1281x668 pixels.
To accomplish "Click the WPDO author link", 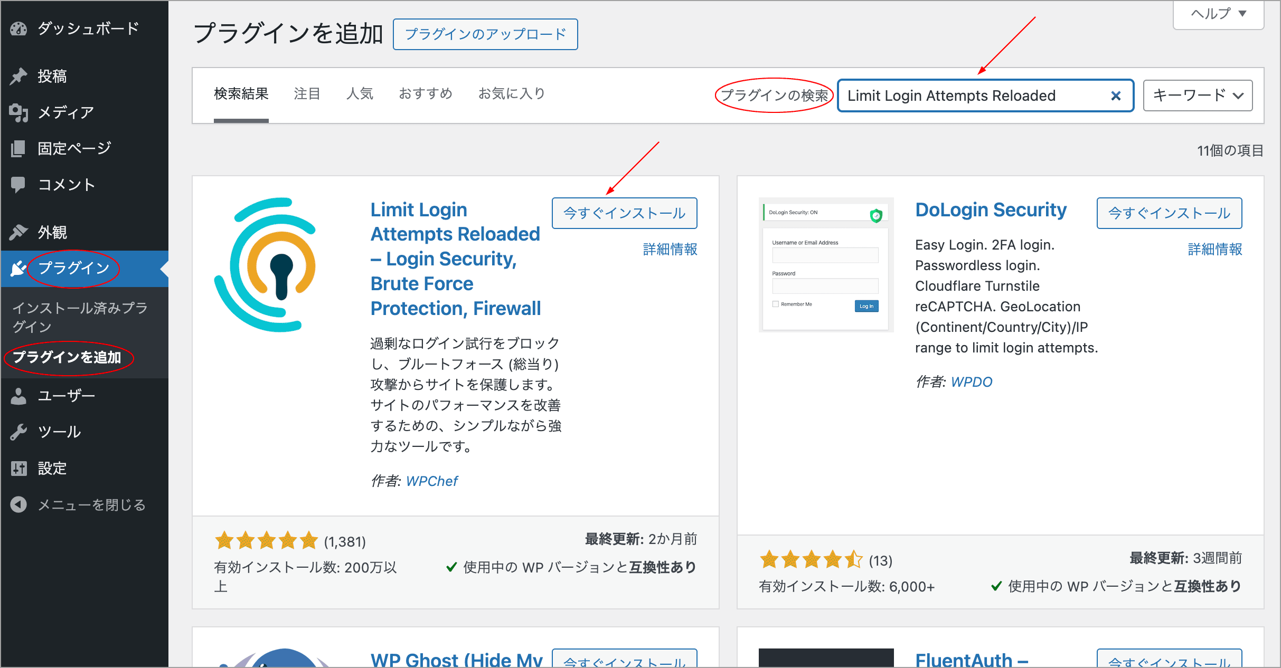I will coord(972,382).
